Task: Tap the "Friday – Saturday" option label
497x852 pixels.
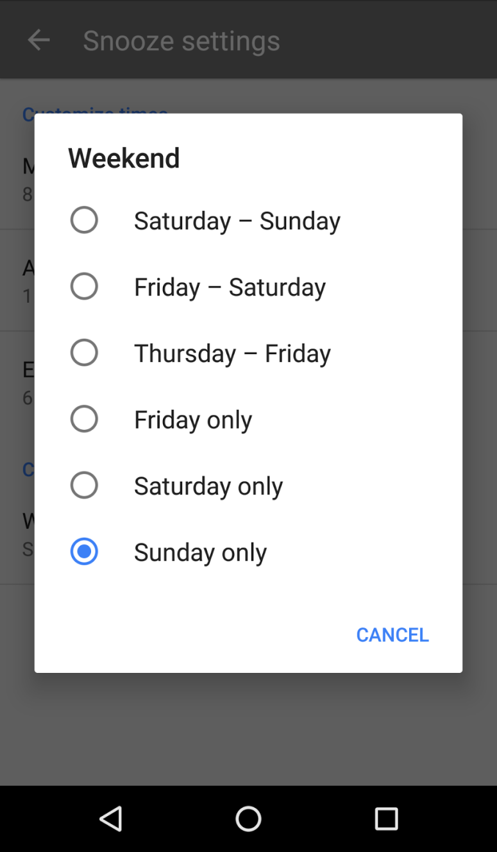Action: pos(230,287)
